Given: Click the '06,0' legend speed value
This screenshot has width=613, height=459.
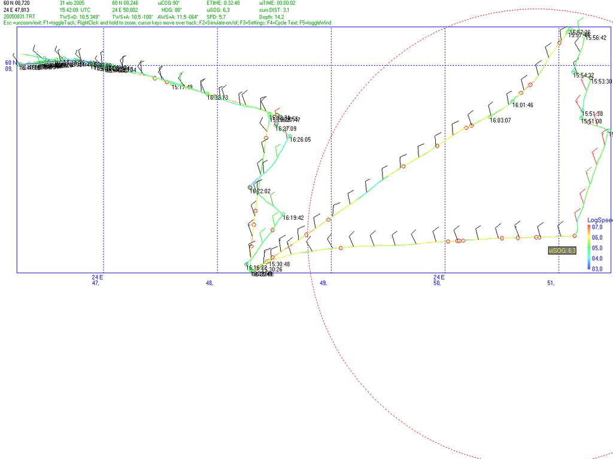Looking at the screenshot, I should click(x=597, y=237).
